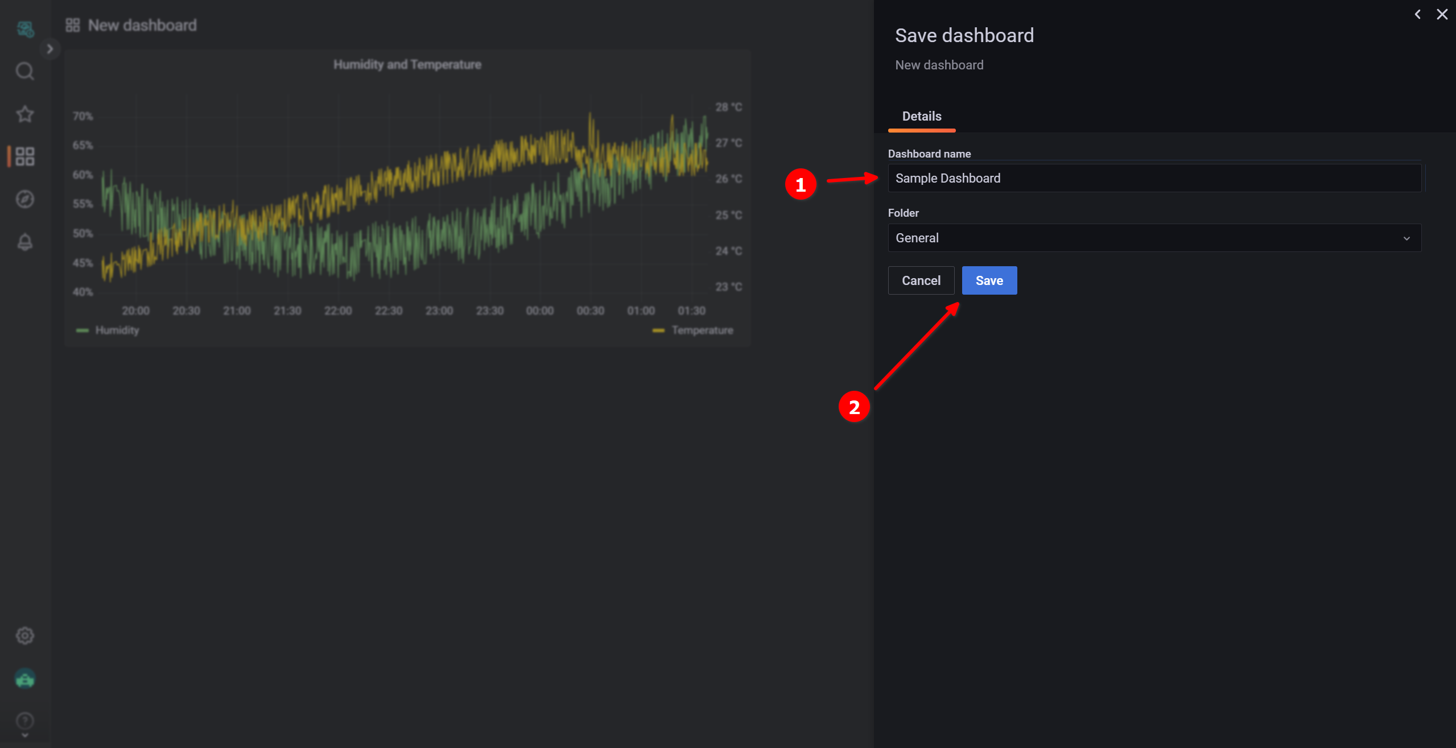Click the New dashboard breadcrumb title

pyautogui.click(x=142, y=25)
